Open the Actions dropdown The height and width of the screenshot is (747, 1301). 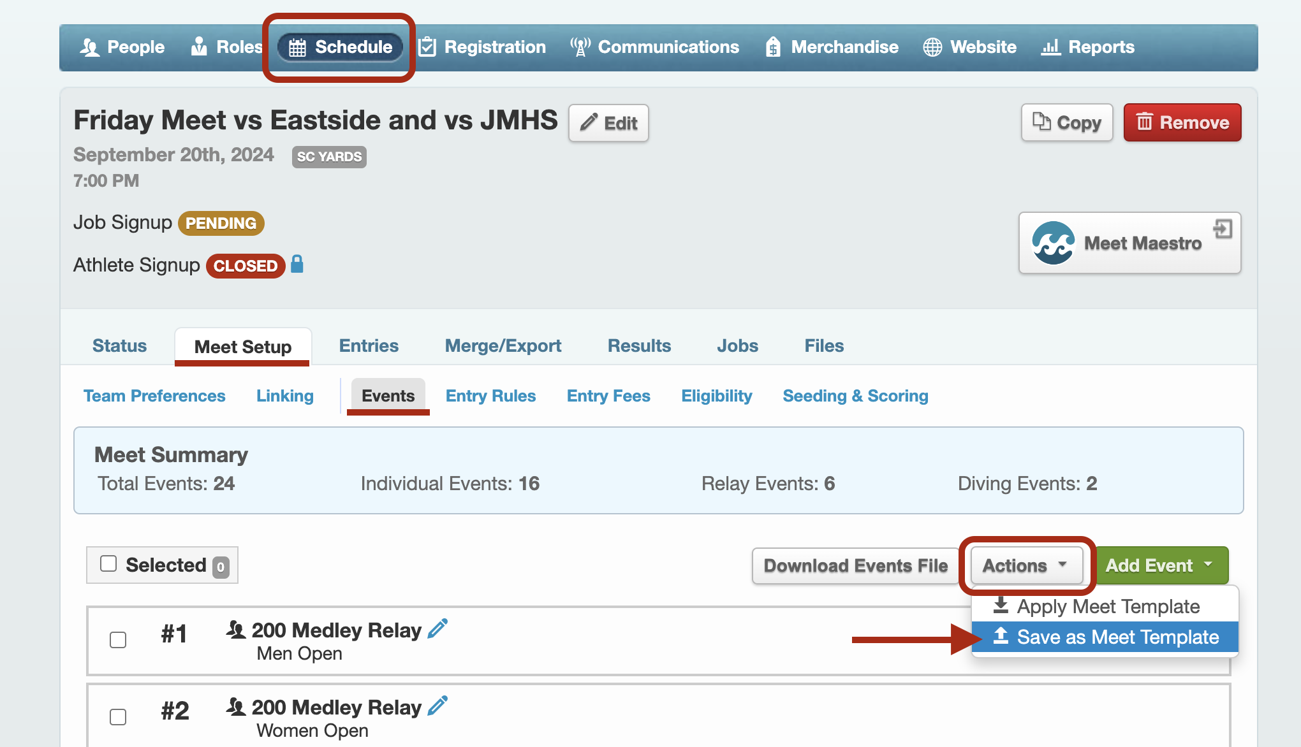[x=1025, y=565]
